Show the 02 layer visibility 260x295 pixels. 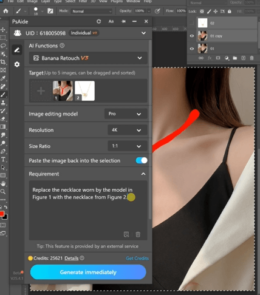(x=192, y=23)
